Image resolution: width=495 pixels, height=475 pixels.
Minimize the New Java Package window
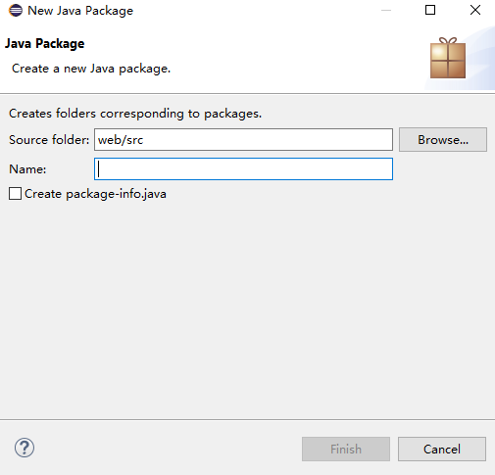tap(386, 10)
